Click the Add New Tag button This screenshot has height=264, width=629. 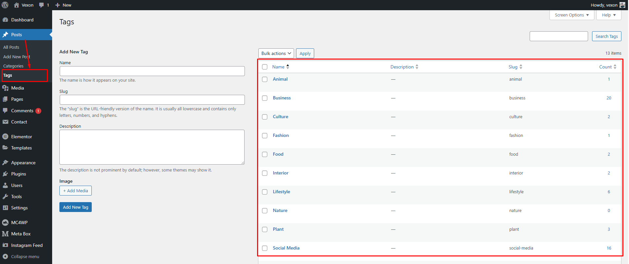click(76, 207)
